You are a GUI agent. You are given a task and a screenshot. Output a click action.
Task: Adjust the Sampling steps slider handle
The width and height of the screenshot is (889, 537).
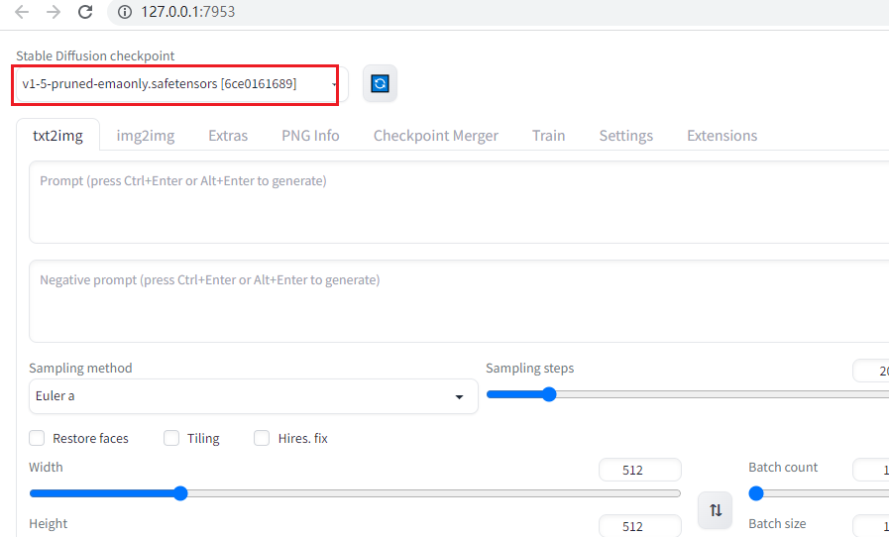coord(549,394)
